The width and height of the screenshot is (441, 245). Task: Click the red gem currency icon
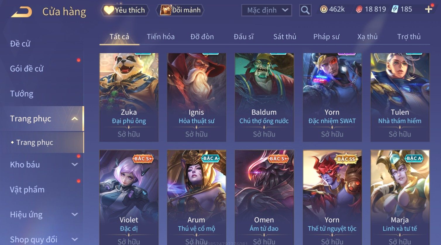[x=359, y=9]
